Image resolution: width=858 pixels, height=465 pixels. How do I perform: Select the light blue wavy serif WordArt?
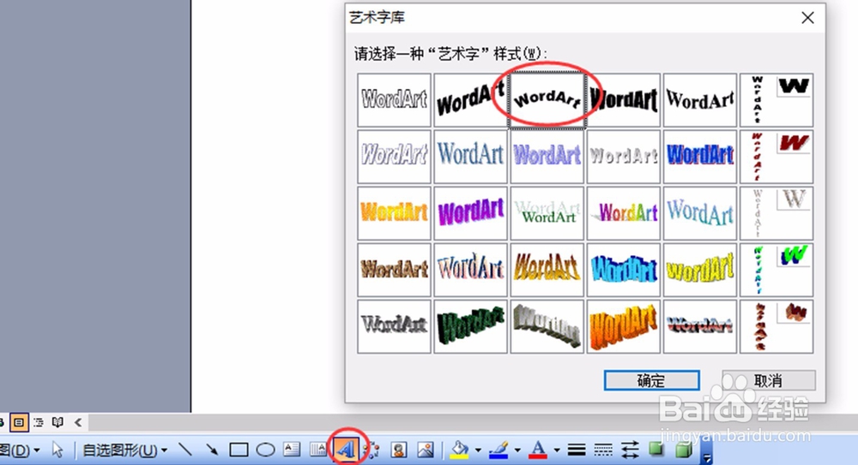[700, 213]
